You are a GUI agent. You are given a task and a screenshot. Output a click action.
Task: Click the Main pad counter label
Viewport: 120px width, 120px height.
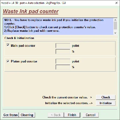click(x=23, y=46)
